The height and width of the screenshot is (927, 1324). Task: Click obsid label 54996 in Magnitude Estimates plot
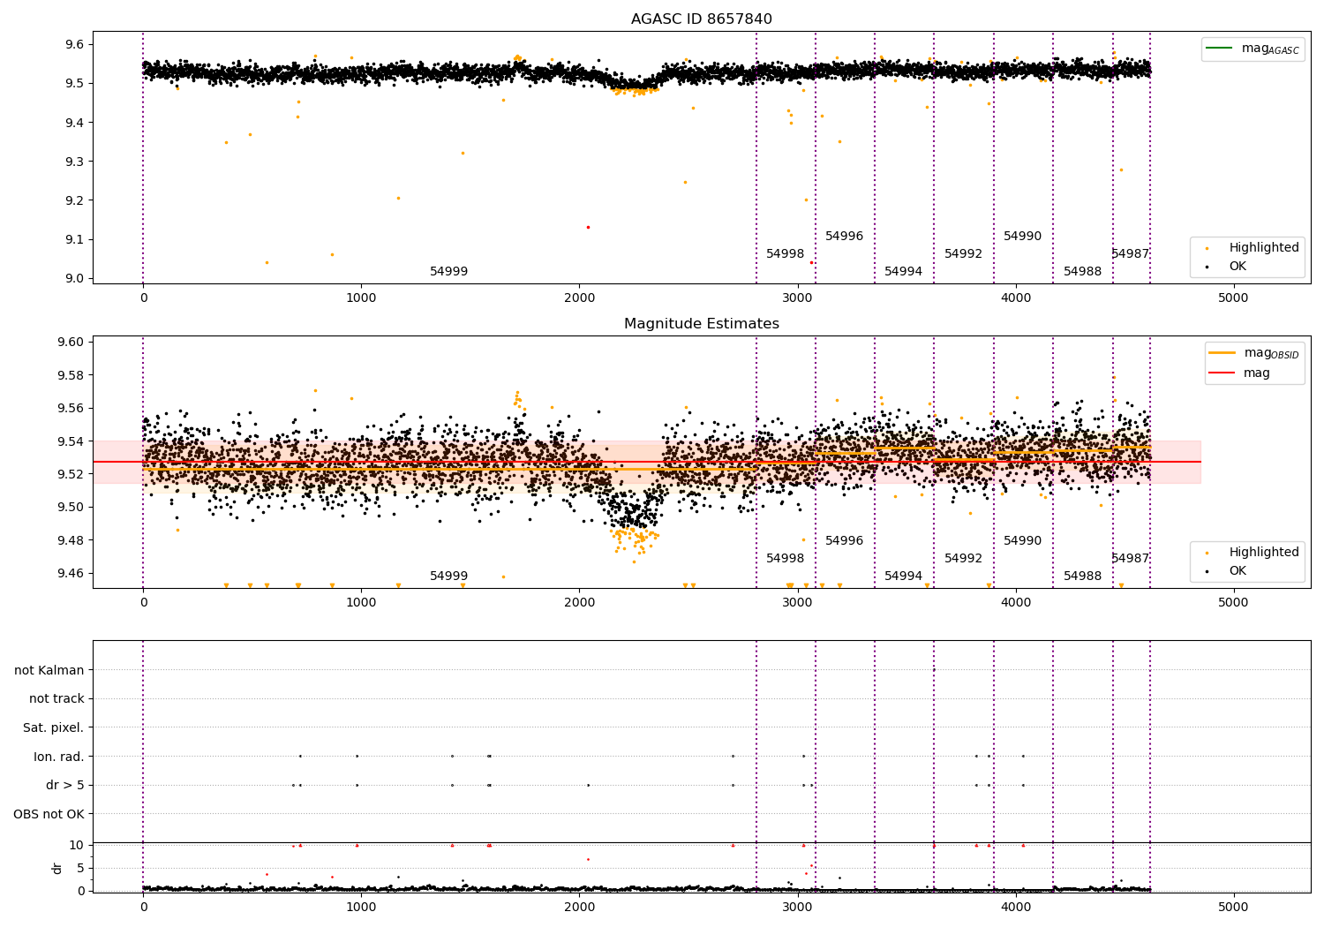pyautogui.click(x=844, y=540)
